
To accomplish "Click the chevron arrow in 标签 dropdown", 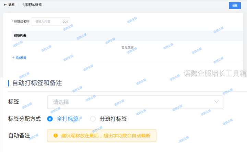I will click(x=216, y=102).
